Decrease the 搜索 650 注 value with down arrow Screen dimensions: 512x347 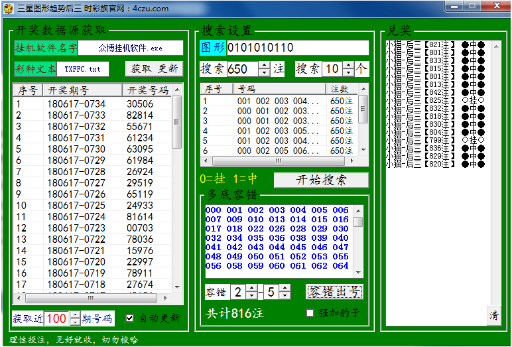tap(264, 72)
